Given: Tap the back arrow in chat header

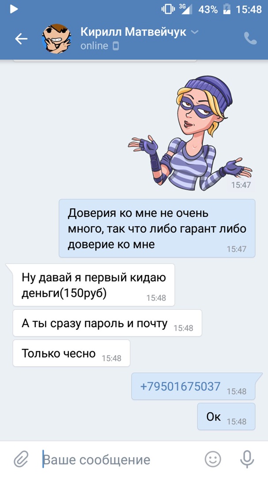Looking at the screenshot, I should [x=21, y=38].
